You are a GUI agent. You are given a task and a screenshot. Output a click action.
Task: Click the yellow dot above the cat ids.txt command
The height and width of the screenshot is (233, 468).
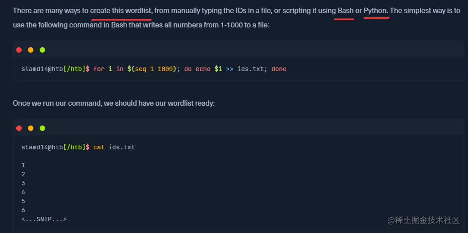click(x=31, y=128)
